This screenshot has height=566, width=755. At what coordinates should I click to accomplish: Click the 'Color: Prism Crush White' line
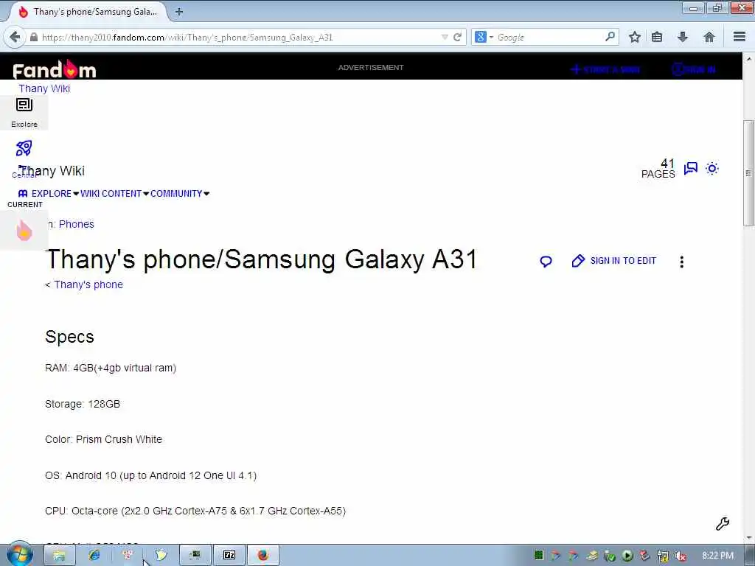pos(103,439)
